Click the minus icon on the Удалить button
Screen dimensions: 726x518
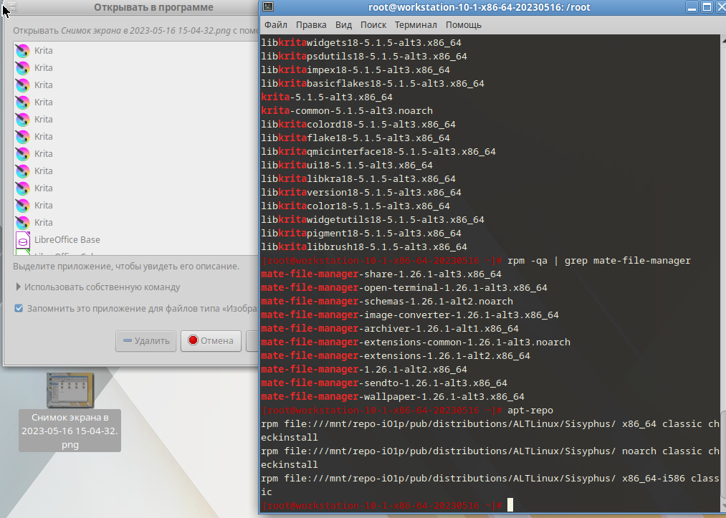pyautogui.click(x=127, y=341)
